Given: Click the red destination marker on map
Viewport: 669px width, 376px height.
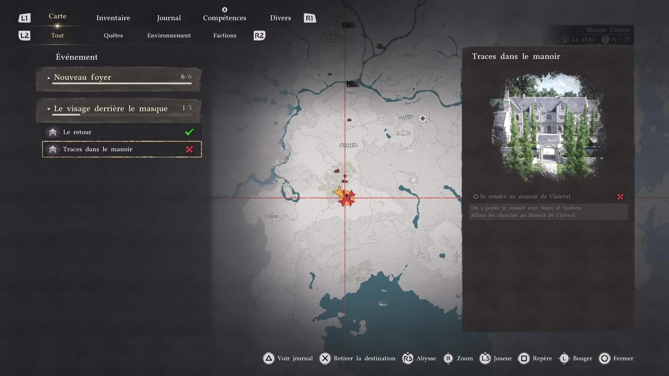Looking at the screenshot, I should click(x=347, y=198).
